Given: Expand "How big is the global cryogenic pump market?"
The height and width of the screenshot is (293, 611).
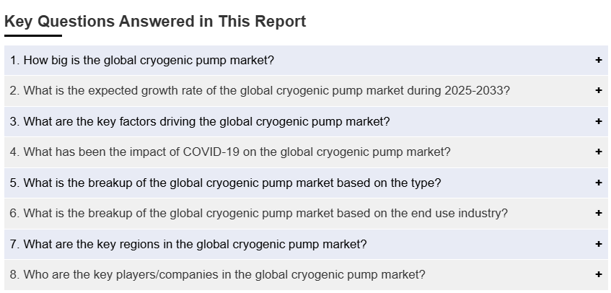Looking at the screenshot, I should point(142,61).
